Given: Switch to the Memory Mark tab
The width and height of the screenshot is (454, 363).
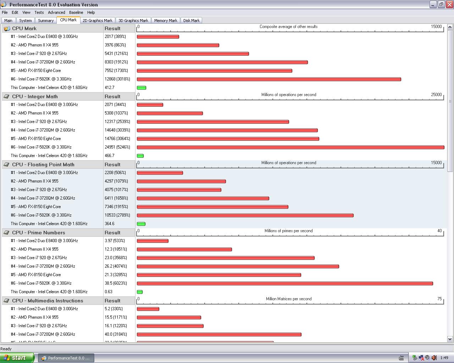Looking at the screenshot, I should click(x=166, y=21).
